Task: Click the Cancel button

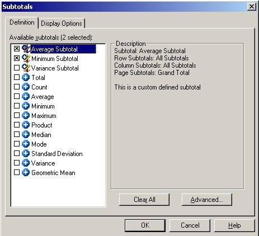Action: point(190,225)
